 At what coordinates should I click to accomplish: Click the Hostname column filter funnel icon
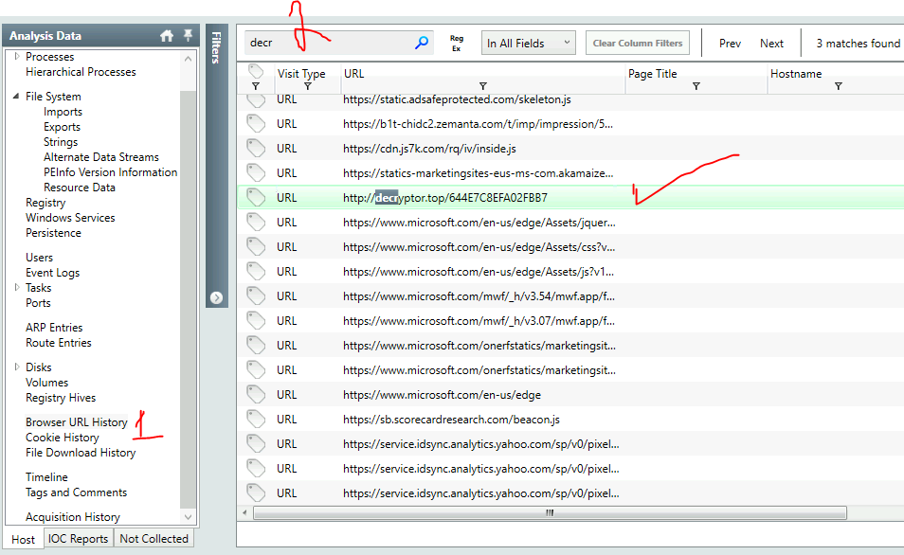point(838,86)
